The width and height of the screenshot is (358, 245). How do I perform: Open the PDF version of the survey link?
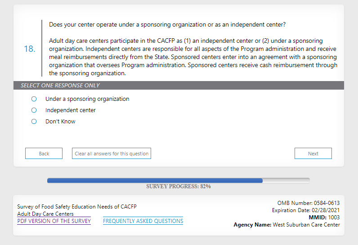tap(54, 221)
